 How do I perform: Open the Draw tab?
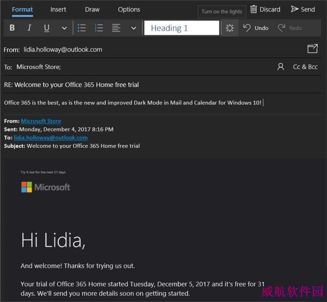coord(92,9)
